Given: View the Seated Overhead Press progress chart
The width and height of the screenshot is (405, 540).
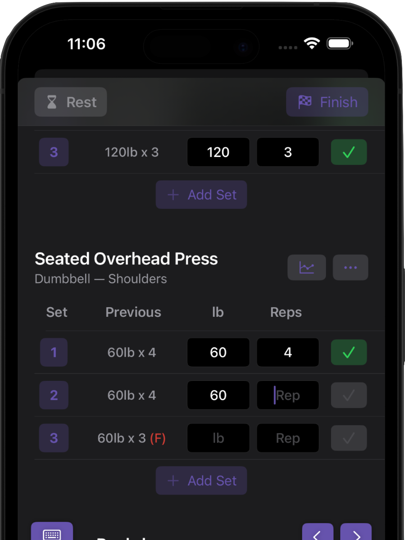Looking at the screenshot, I should (307, 267).
